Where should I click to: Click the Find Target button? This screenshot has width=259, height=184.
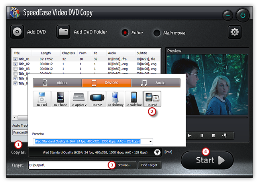(149, 165)
